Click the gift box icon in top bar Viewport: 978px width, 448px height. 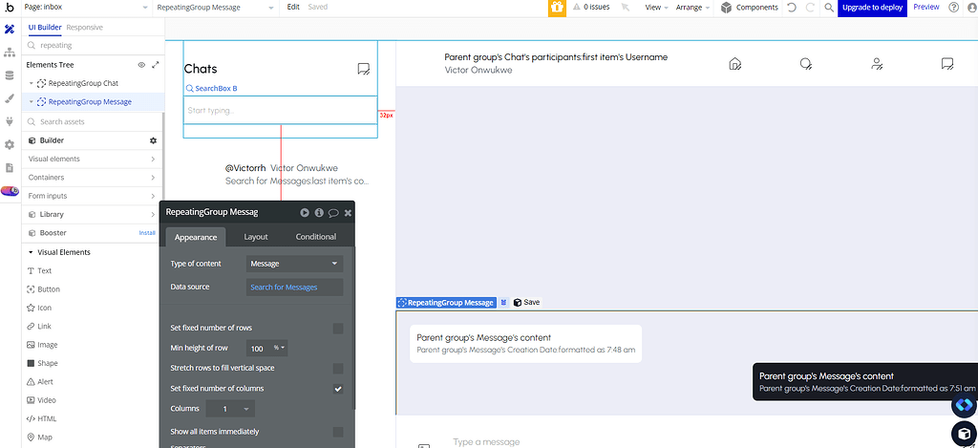click(x=557, y=8)
